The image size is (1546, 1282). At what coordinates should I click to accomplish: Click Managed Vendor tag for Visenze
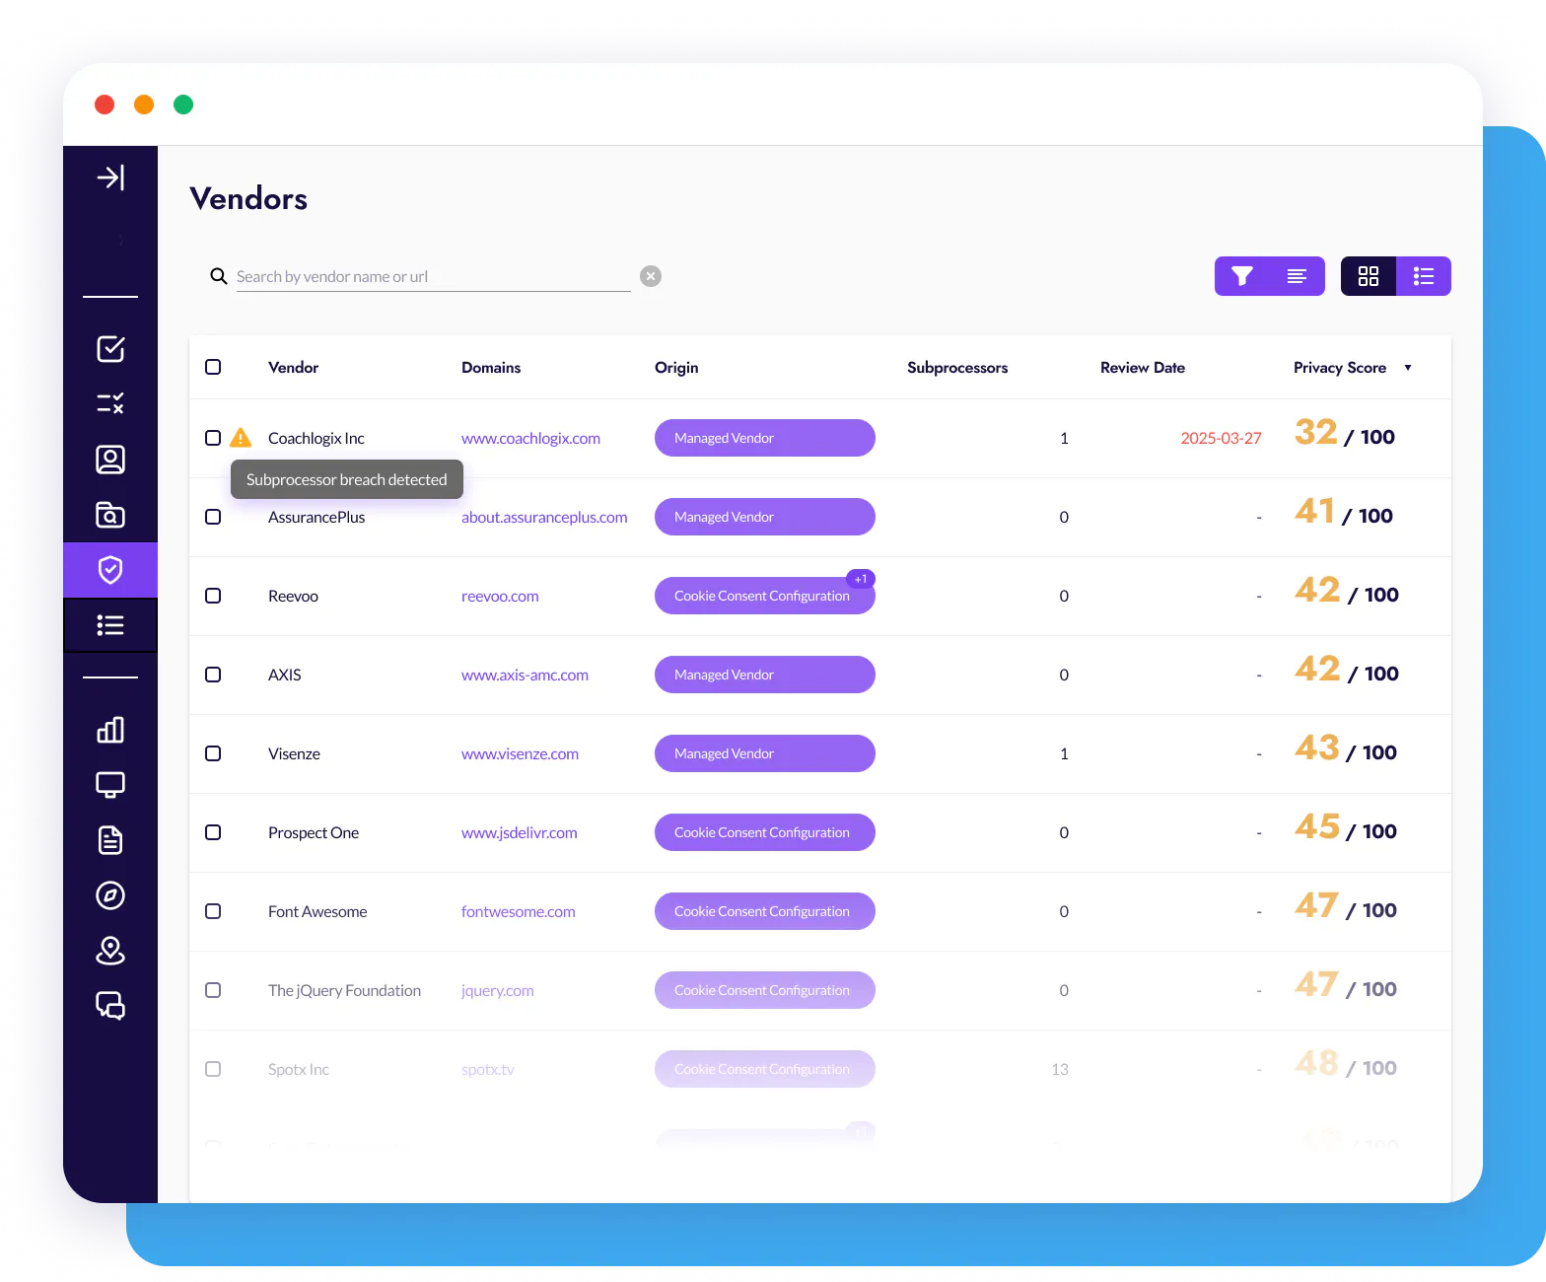pos(765,753)
